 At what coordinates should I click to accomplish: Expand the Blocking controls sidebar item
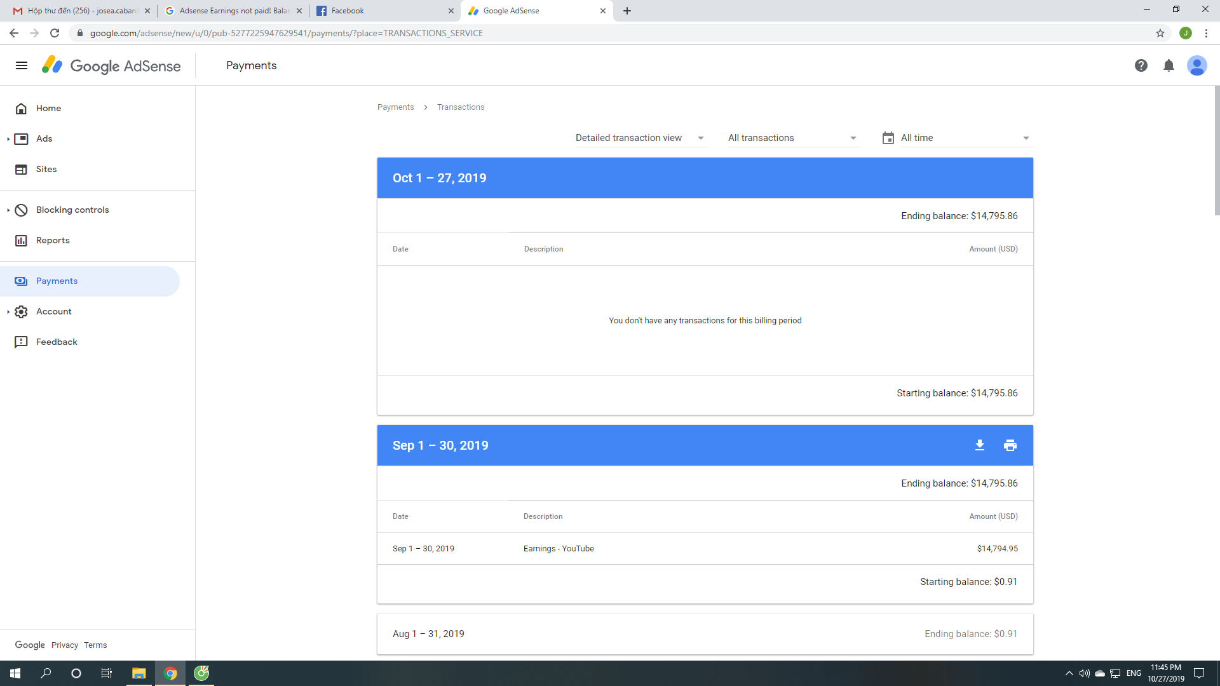pyautogui.click(x=72, y=210)
